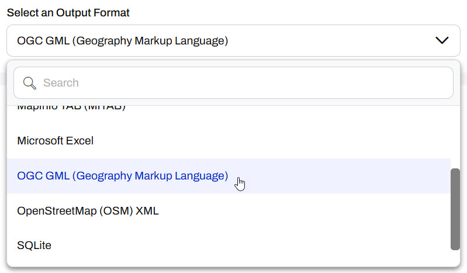Focus the Search field in dropdown
Viewport: 467px width, 273px height.
[234, 83]
